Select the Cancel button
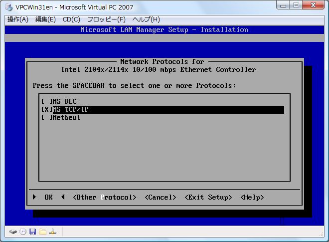329x242 pixels. coord(161,197)
